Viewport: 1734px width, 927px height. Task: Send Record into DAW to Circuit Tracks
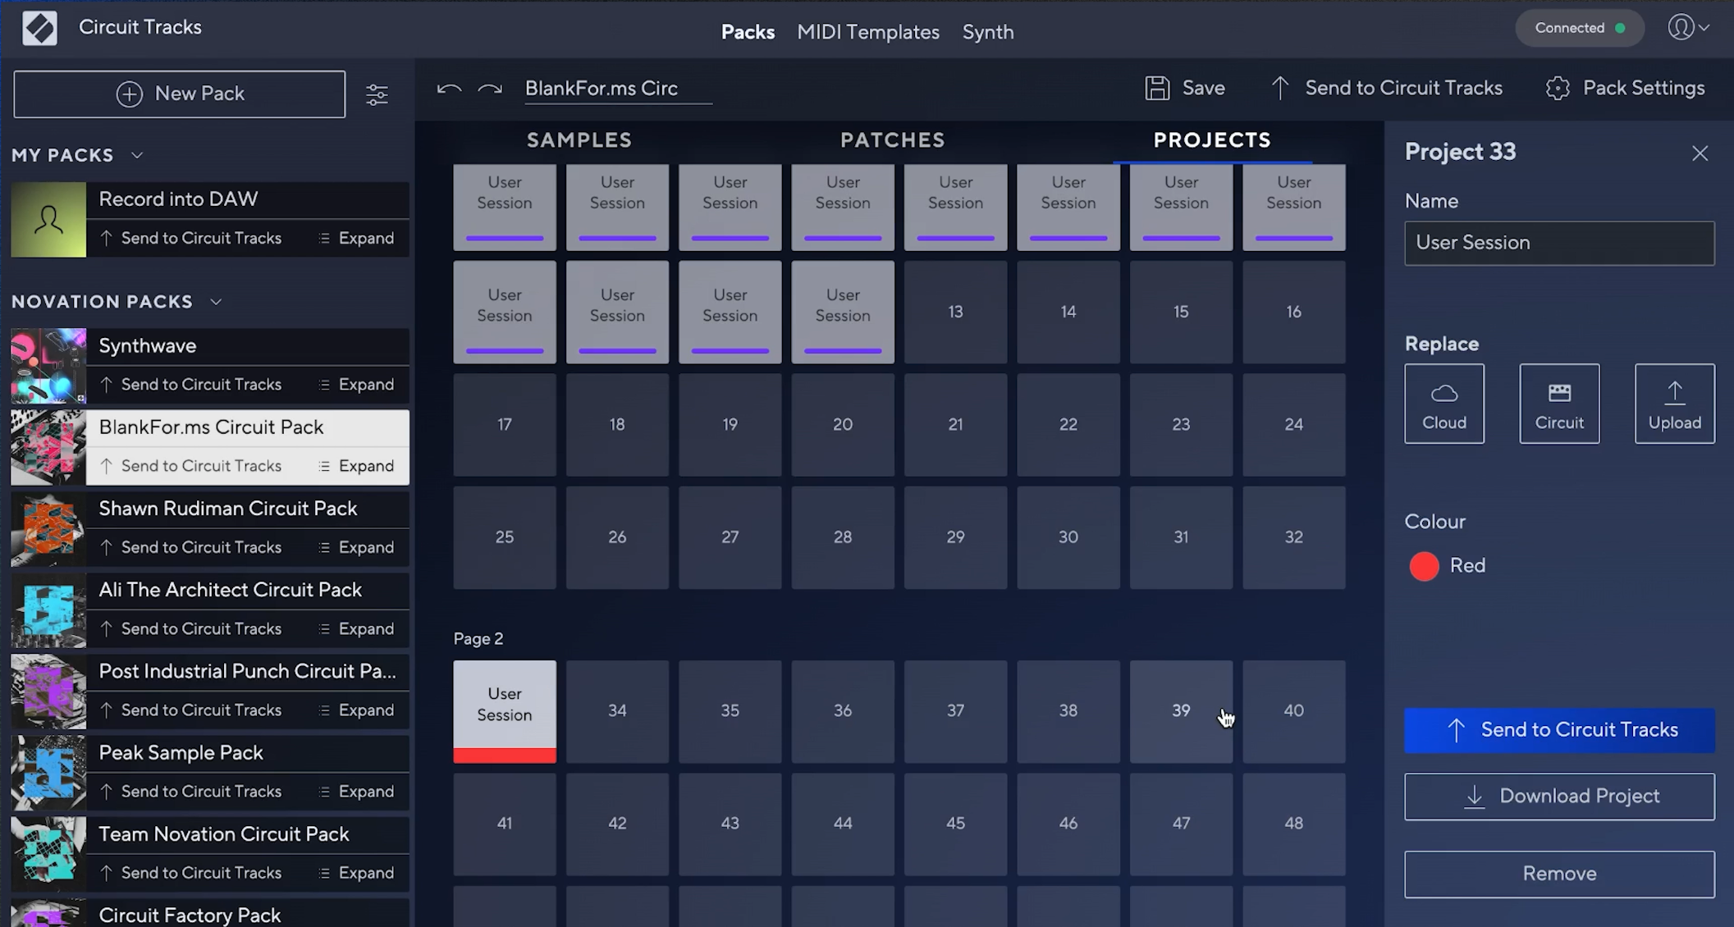(x=190, y=238)
